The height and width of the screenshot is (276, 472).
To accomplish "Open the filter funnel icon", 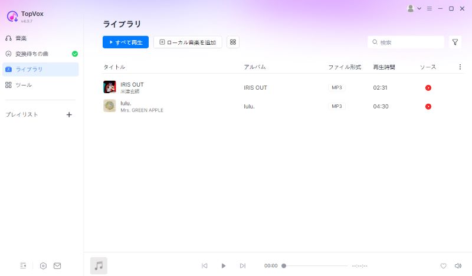I will [455, 42].
